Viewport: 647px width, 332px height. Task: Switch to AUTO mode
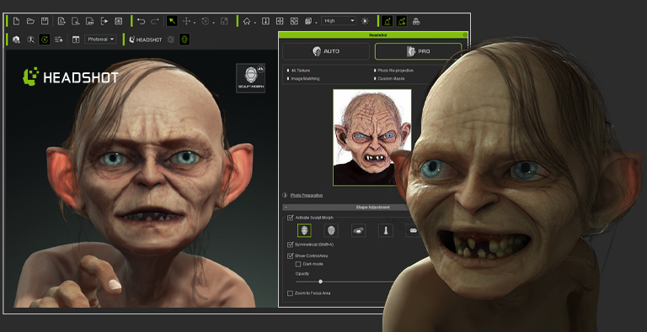click(326, 51)
